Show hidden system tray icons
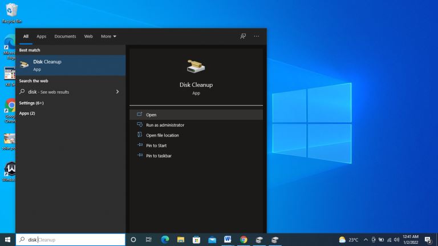This screenshot has width=438, height=246. point(366,240)
